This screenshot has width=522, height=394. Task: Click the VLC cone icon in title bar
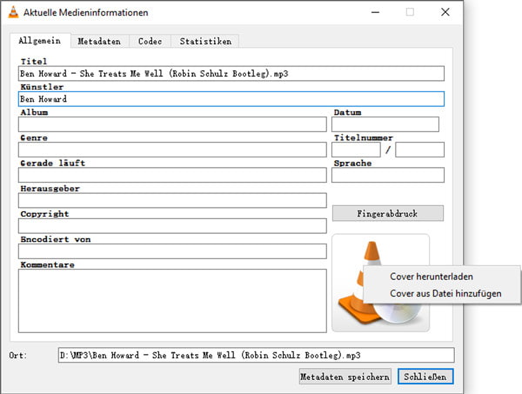[13, 12]
